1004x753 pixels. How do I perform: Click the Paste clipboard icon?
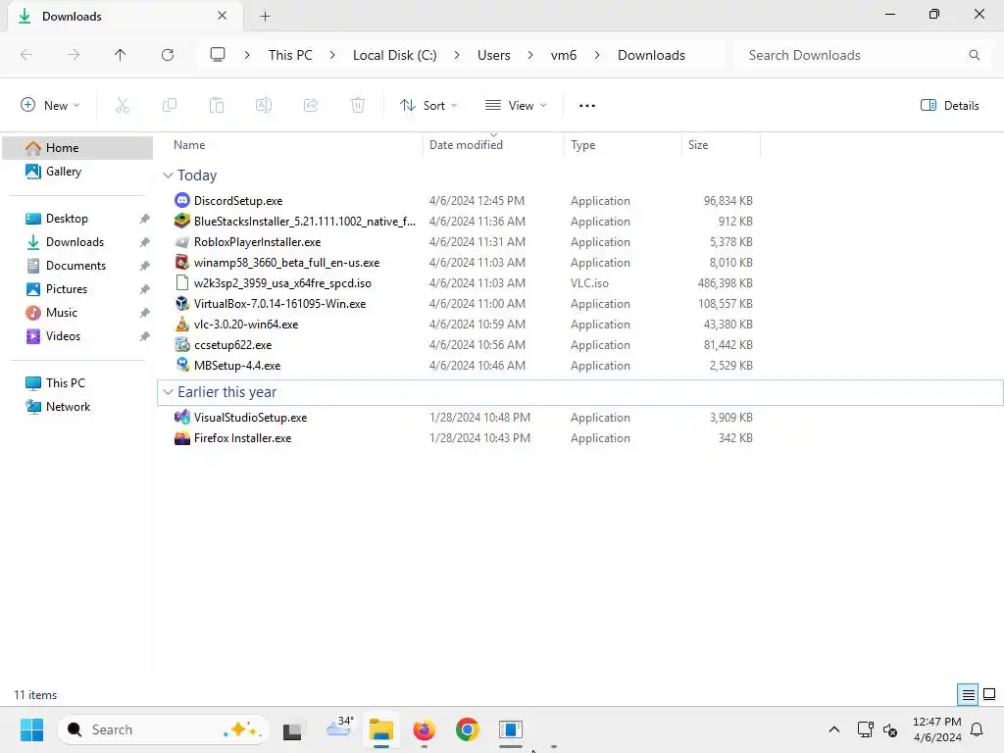pos(217,106)
